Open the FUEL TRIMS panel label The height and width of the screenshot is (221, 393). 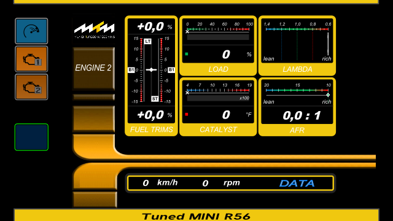(152, 130)
